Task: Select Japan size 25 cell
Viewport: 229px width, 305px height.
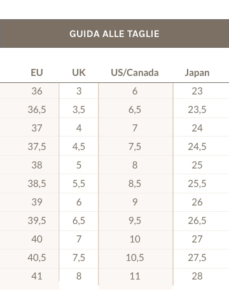Action: tap(197, 165)
